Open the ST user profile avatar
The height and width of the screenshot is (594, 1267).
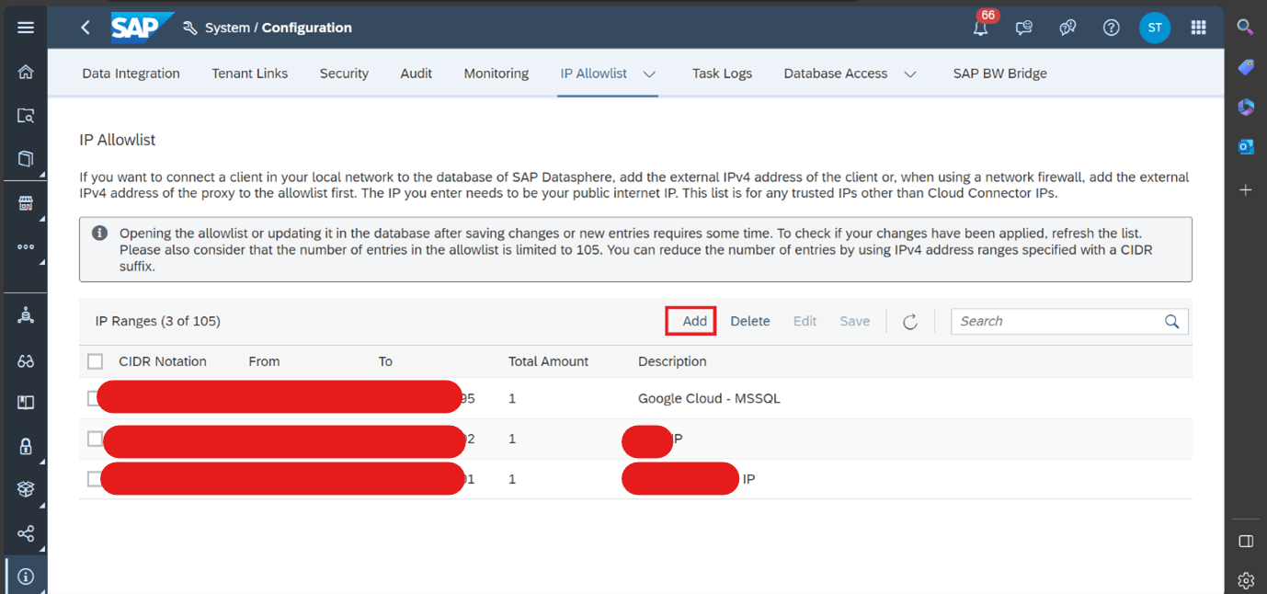pyautogui.click(x=1154, y=28)
